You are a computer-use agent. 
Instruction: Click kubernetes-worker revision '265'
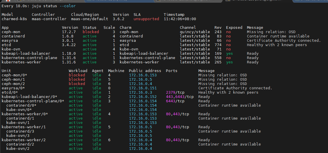(x=218, y=62)
